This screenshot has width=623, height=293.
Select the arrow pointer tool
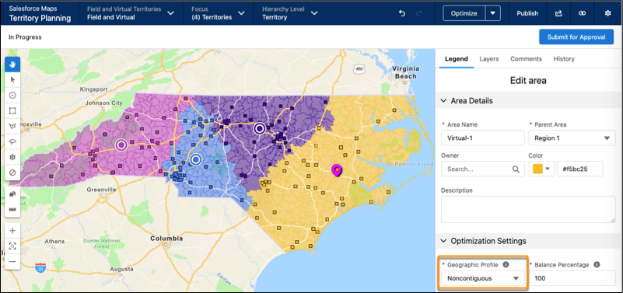(12, 80)
